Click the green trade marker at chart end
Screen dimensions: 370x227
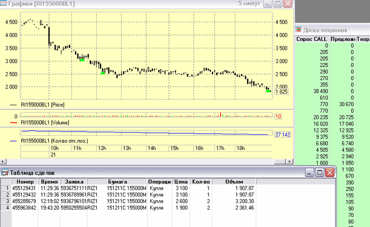(x=268, y=90)
